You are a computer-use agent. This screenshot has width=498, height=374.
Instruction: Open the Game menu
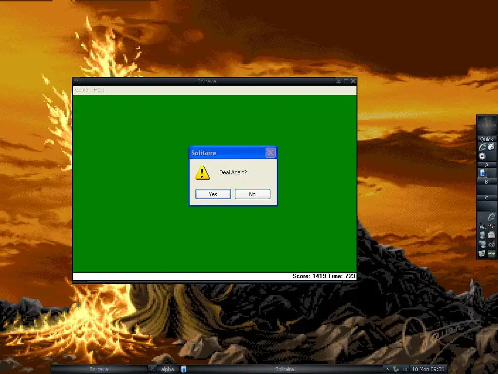coord(81,90)
